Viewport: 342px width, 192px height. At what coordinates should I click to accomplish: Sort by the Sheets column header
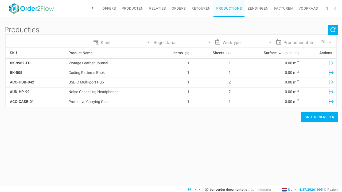coord(218,53)
